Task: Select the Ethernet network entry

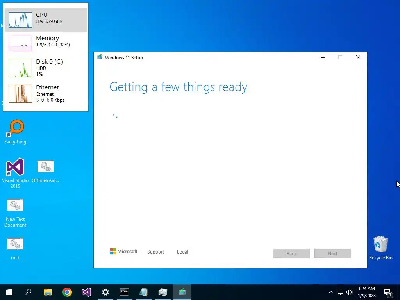Action: click(x=46, y=94)
